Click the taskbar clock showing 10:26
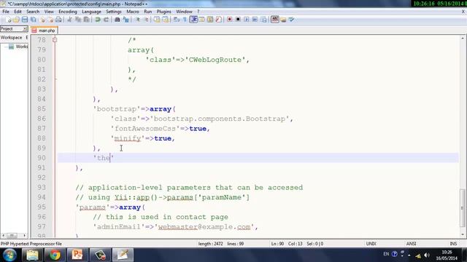The image size is (467, 262). [x=447, y=255]
